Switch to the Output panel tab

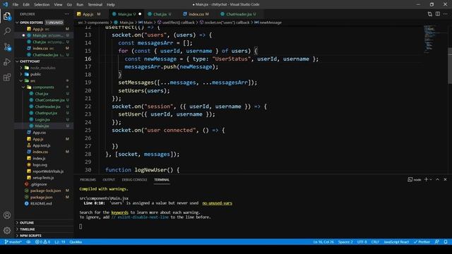(x=109, y=179)
